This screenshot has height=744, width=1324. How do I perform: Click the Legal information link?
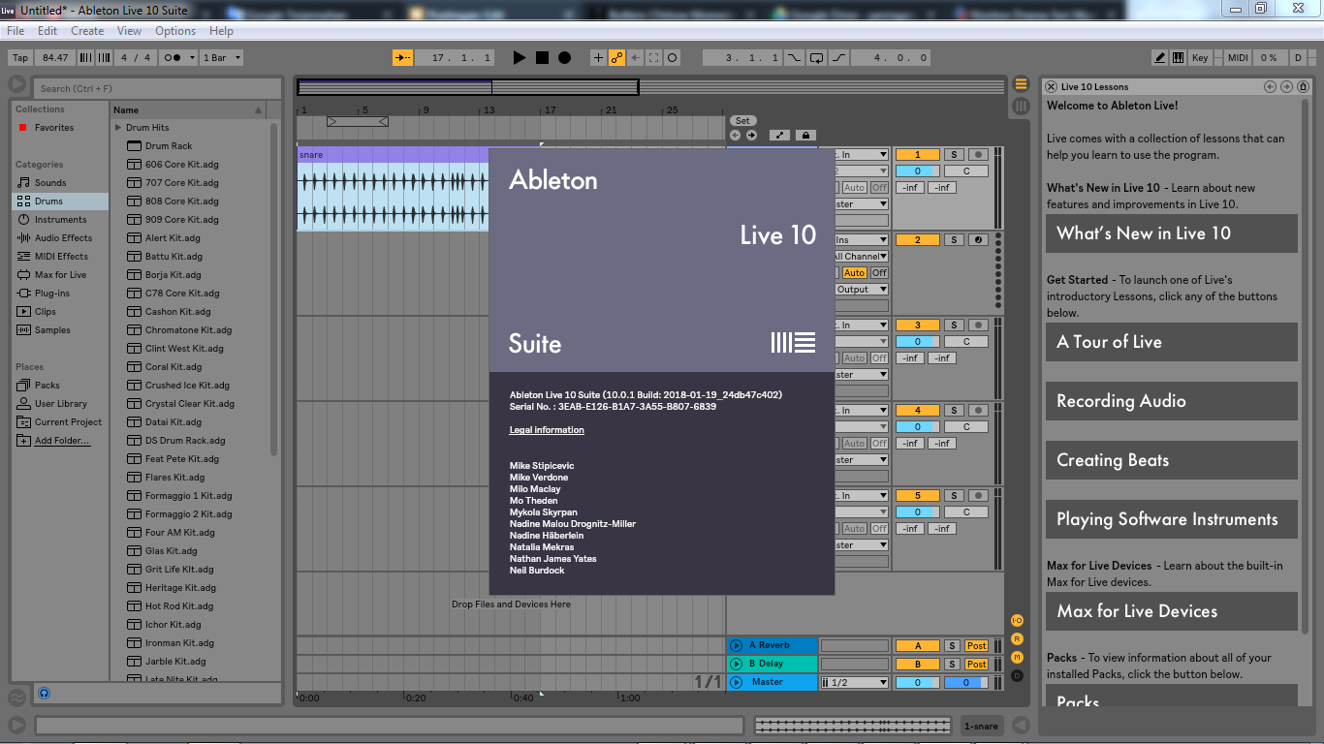547,430
